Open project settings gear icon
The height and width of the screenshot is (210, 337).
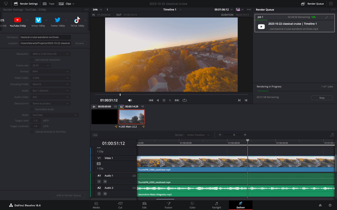pyautogui.click(x=330, y=205)
